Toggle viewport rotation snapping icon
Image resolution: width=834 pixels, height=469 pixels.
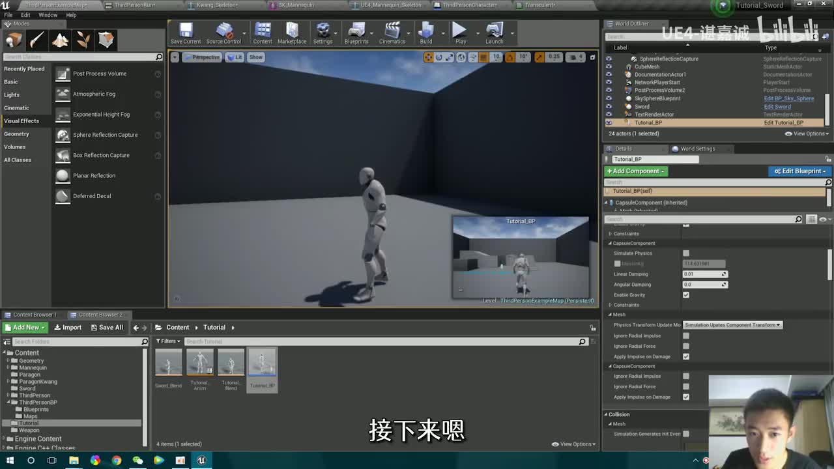[510, 57]
